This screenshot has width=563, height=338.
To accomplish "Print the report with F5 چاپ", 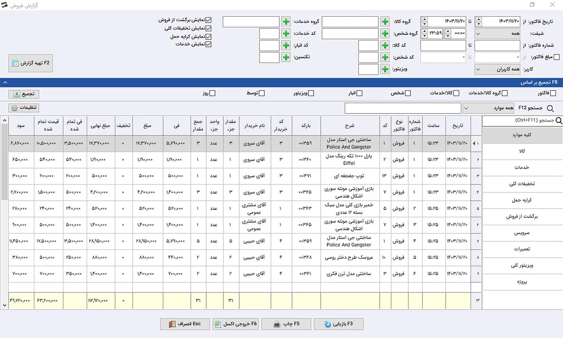I will (286, 324).
